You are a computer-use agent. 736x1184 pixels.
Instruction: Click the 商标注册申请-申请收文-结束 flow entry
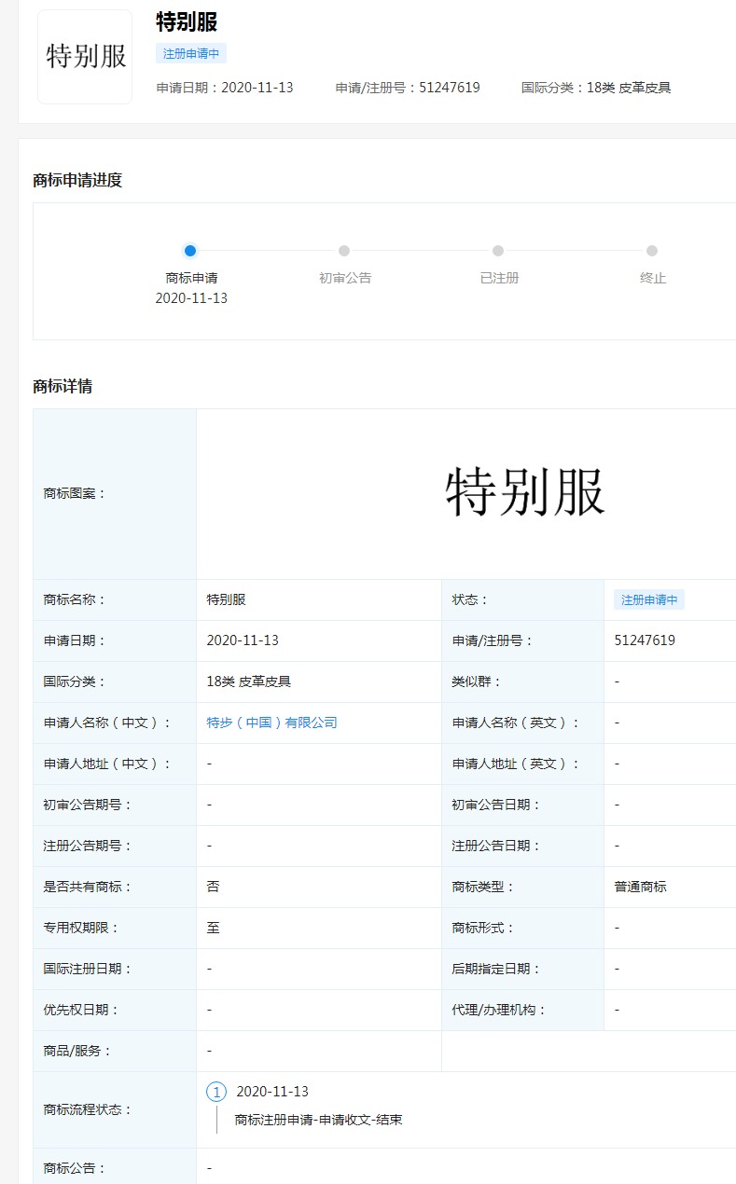pos(319,1120)
